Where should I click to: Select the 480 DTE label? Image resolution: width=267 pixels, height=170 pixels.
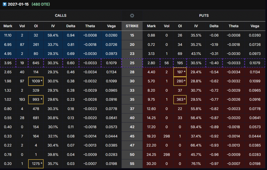41,4
